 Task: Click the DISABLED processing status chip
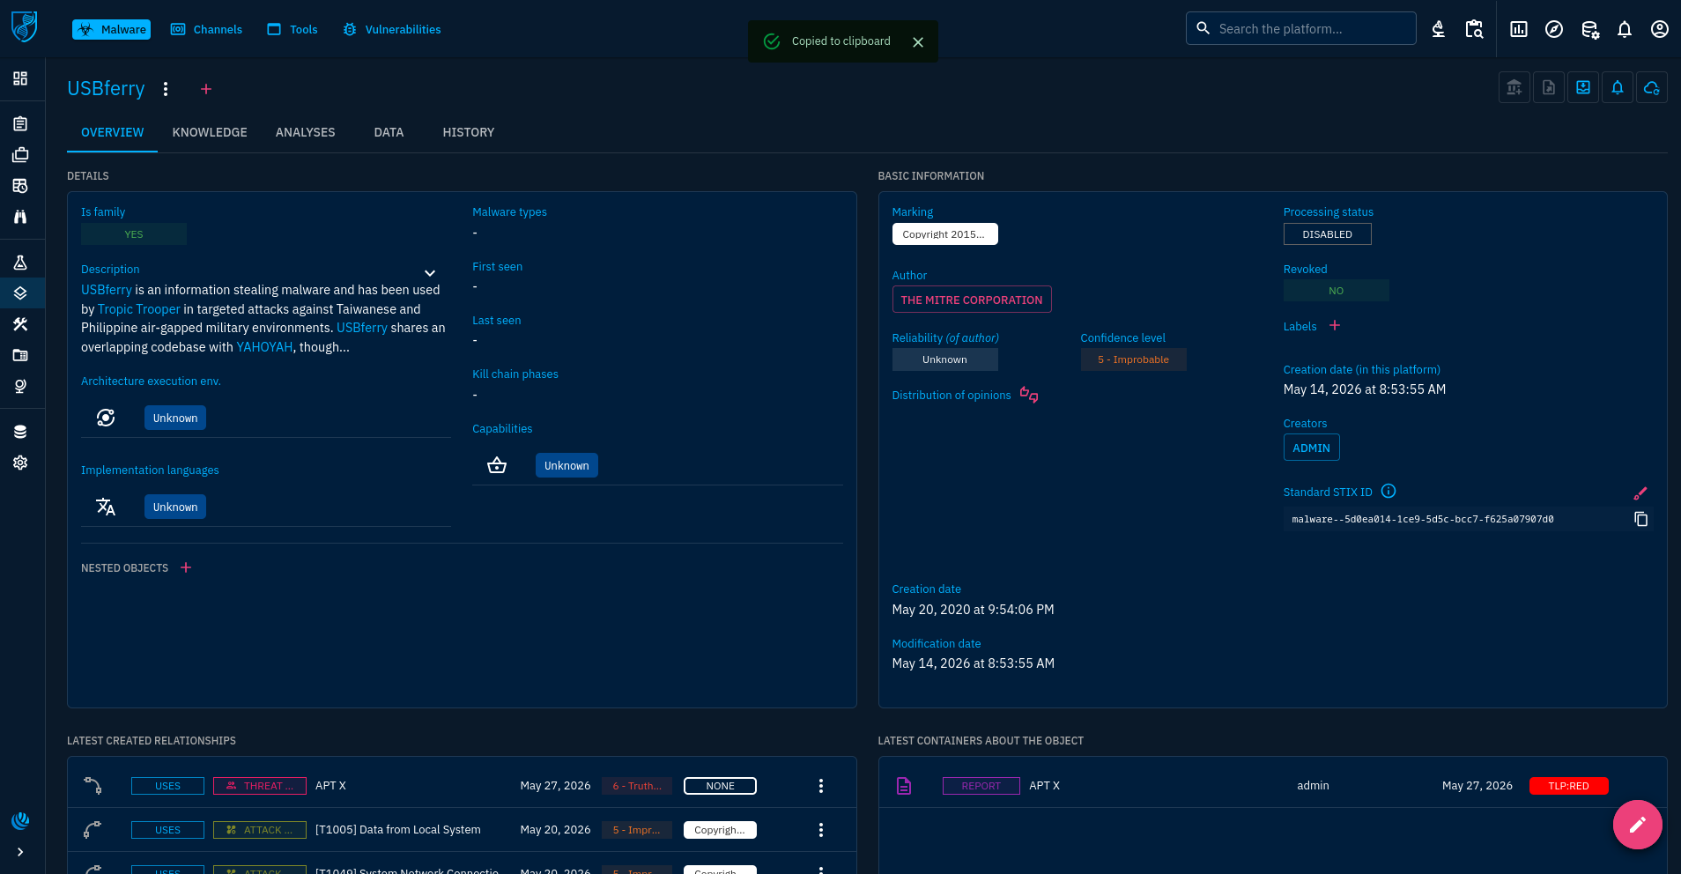[1328, 234]
